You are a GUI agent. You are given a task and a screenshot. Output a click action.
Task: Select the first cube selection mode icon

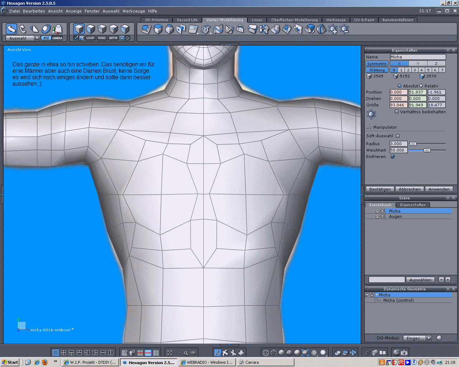click(79, 29)
